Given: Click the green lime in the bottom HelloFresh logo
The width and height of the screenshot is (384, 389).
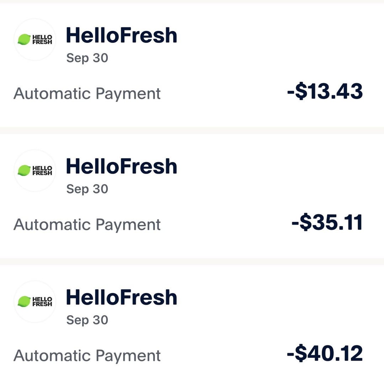Looking at the screenshot, I should (24, 301).
